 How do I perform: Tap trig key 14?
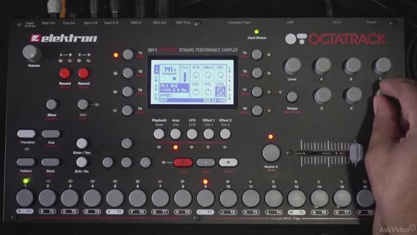[x=319, y=198]
